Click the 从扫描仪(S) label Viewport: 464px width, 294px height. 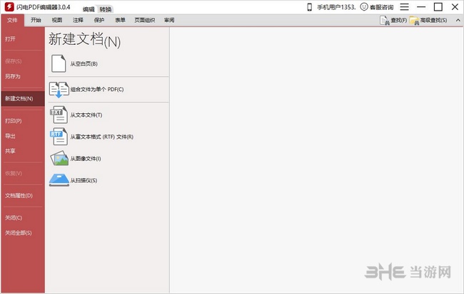84,180
